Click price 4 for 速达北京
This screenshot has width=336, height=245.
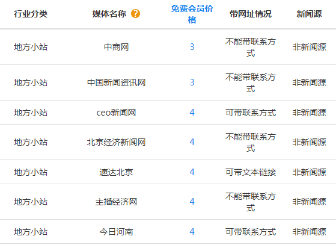[x=192, y=172]
